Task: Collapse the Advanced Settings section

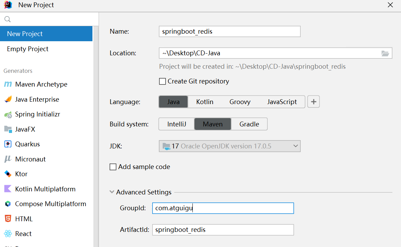Action: pyautogui.click(x=112, y=192)
